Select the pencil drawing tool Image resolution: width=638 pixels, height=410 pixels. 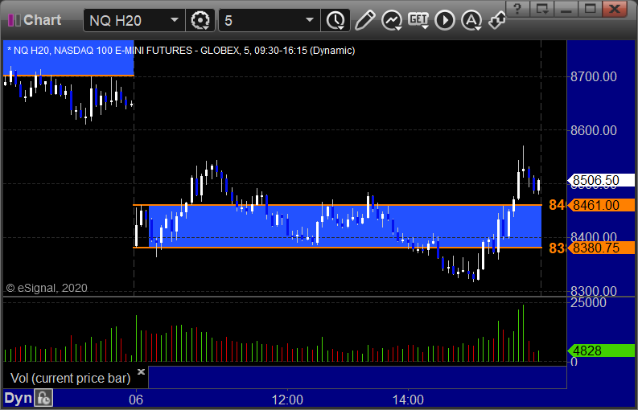tap(364, 20)
